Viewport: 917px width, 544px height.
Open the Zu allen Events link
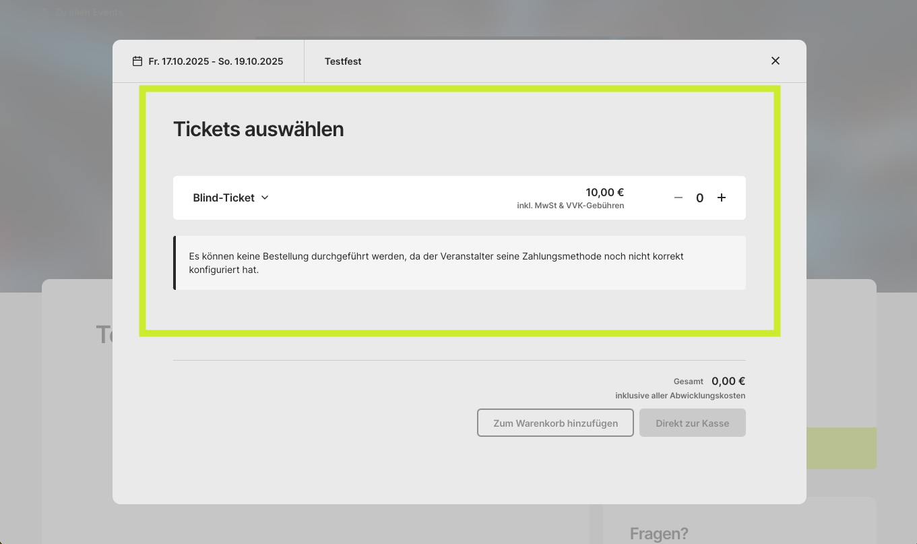coord(89,12)
